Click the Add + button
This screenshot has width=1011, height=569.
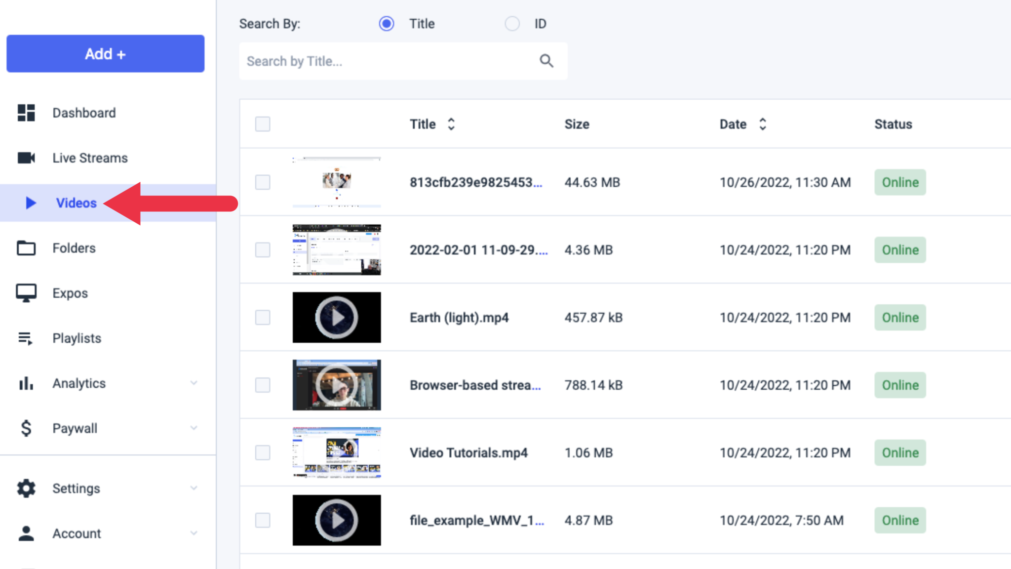click(x=105, y=53)
